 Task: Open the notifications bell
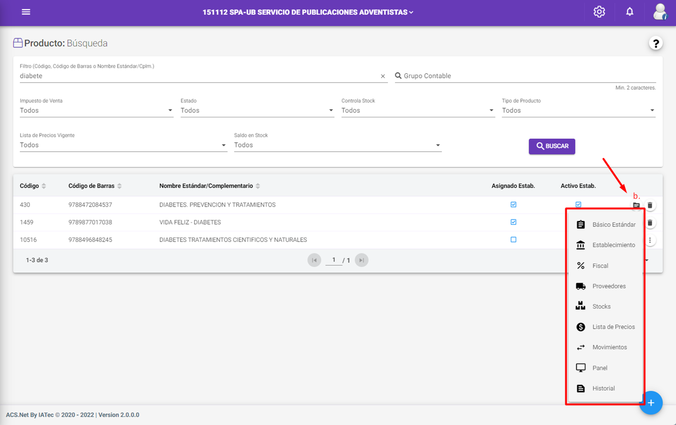[629, 12]
